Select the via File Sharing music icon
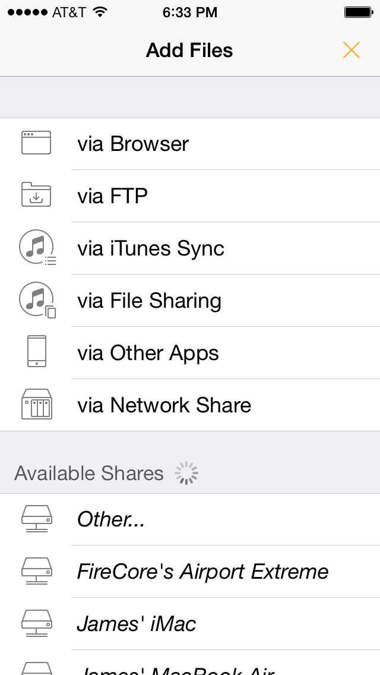The width and height of the screenshot is (380, 675). 36,299
